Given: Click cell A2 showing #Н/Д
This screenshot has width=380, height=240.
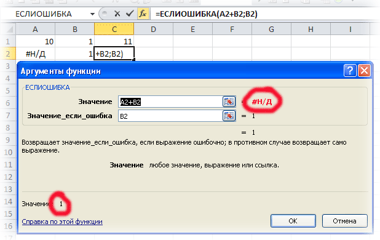Looking at the screenshot, I should (36, 54).
